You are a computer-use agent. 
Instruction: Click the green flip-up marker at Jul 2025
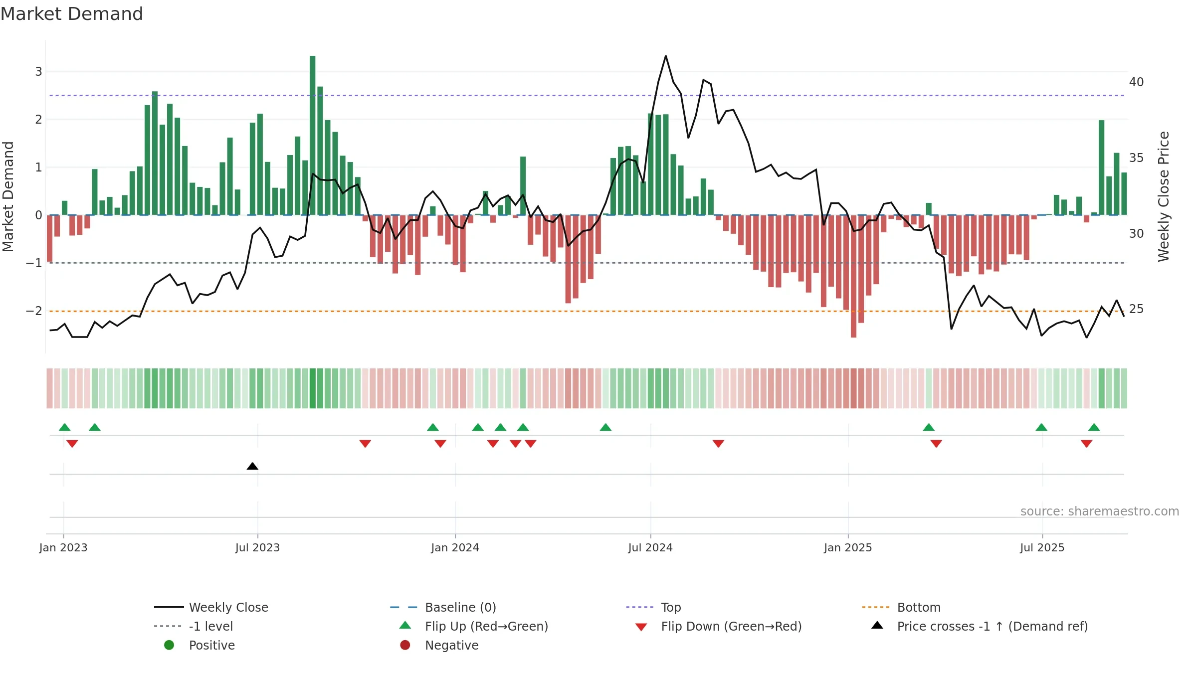coord(1041,427)
